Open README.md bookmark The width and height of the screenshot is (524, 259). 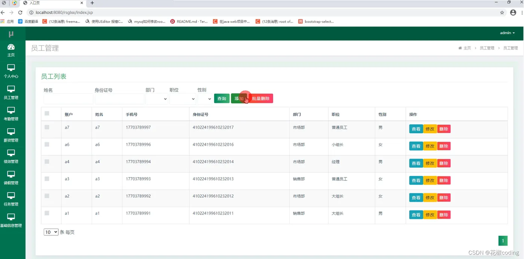(189, 21)
